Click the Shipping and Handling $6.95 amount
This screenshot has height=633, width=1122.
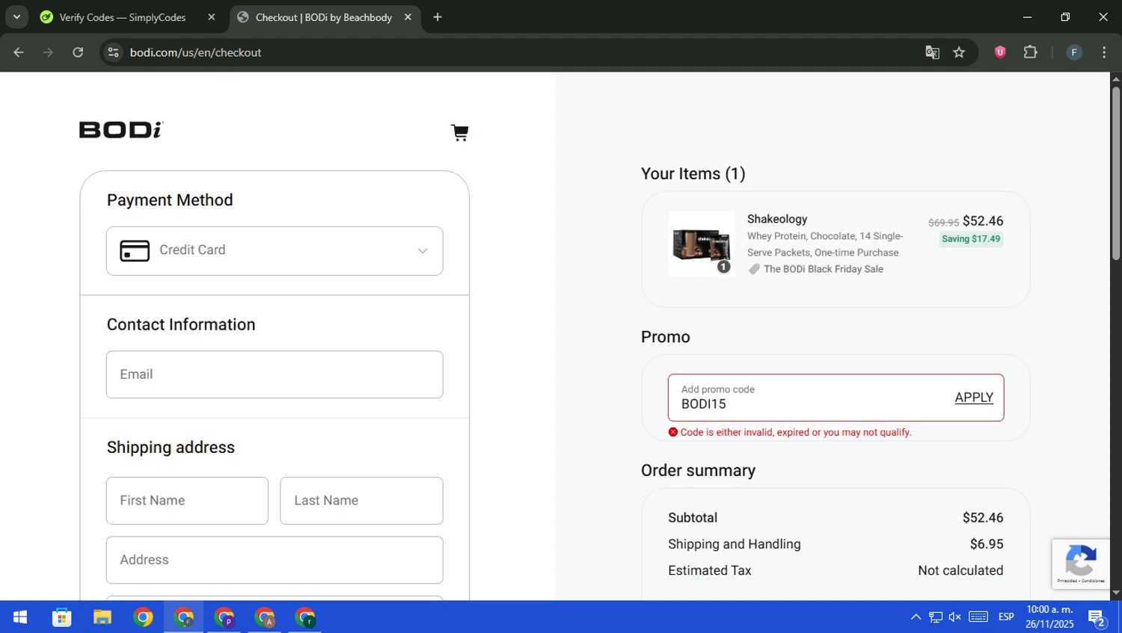987,544
